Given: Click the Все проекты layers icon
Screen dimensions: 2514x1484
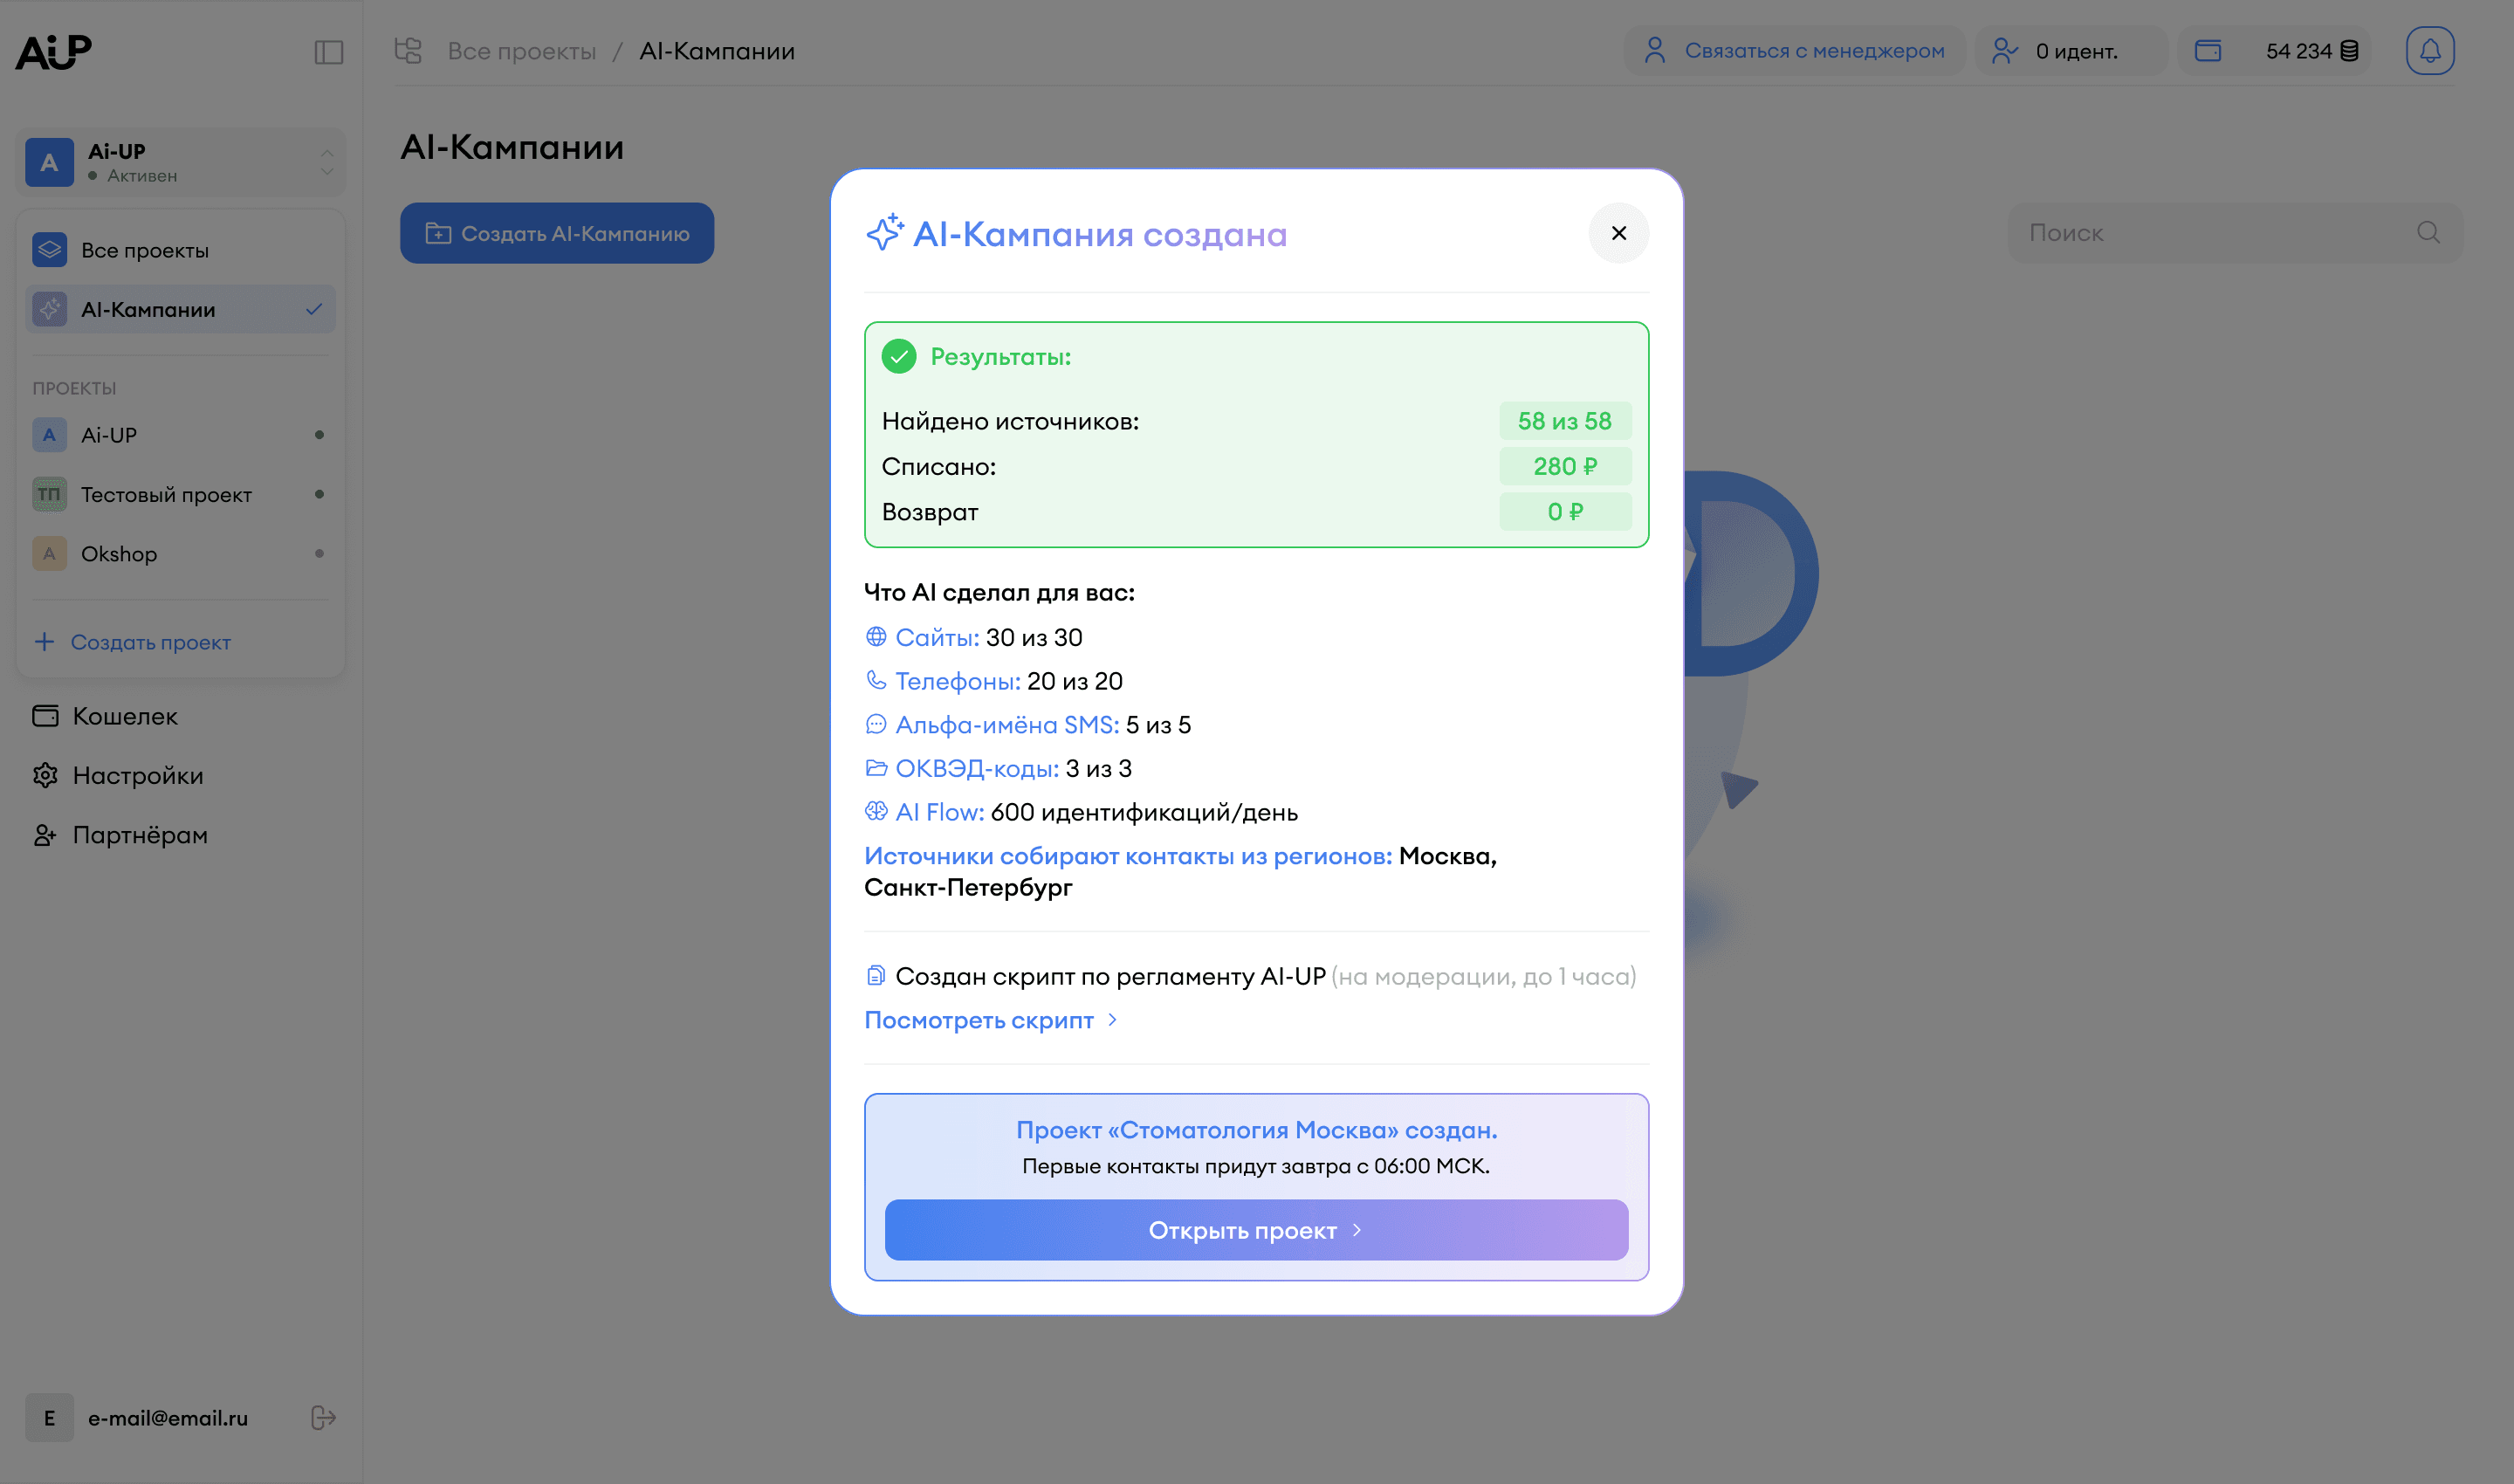Looking at the screenshot, I should coord(49,250).
